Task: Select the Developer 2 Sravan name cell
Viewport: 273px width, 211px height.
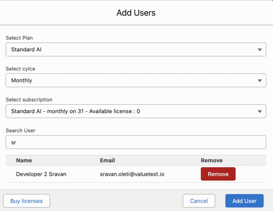Action: tap(41, 174)
